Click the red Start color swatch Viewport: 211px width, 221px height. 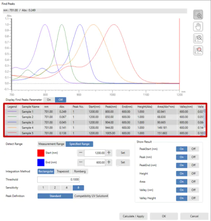[41, 153]
